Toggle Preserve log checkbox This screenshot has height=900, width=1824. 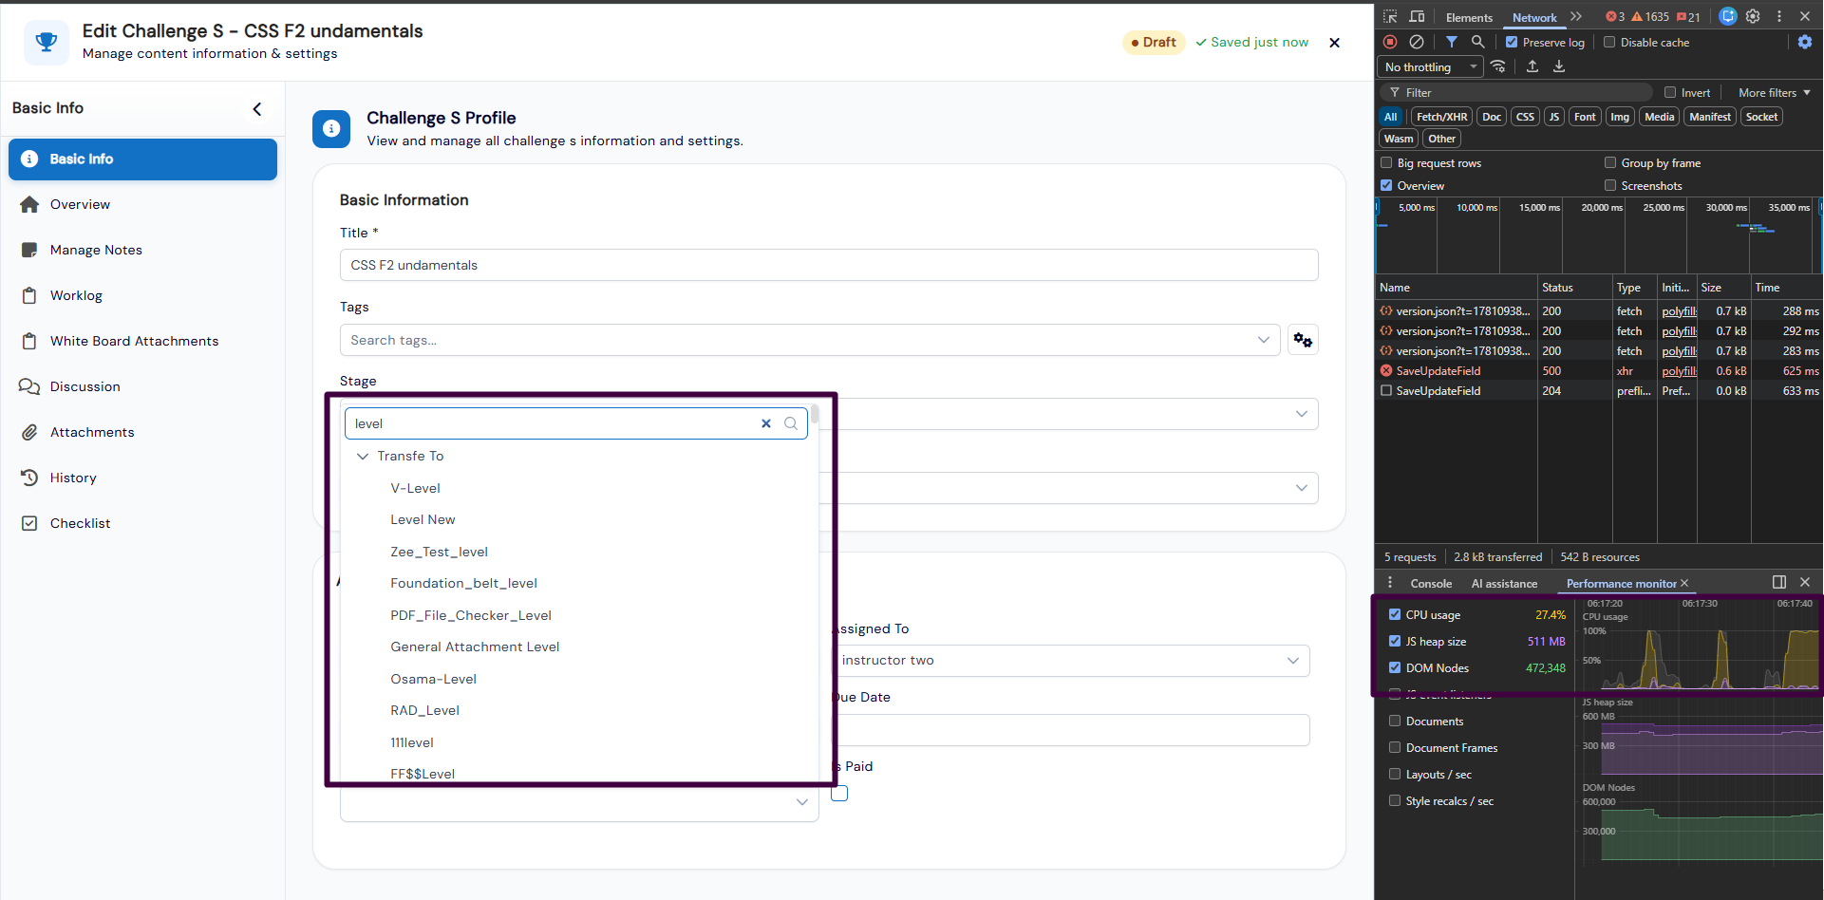coord(1512,42)
